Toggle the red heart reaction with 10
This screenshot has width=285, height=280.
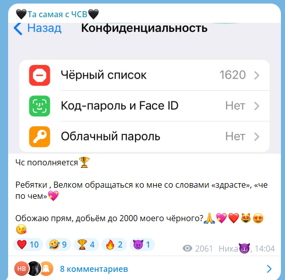[x=28, y=244]
